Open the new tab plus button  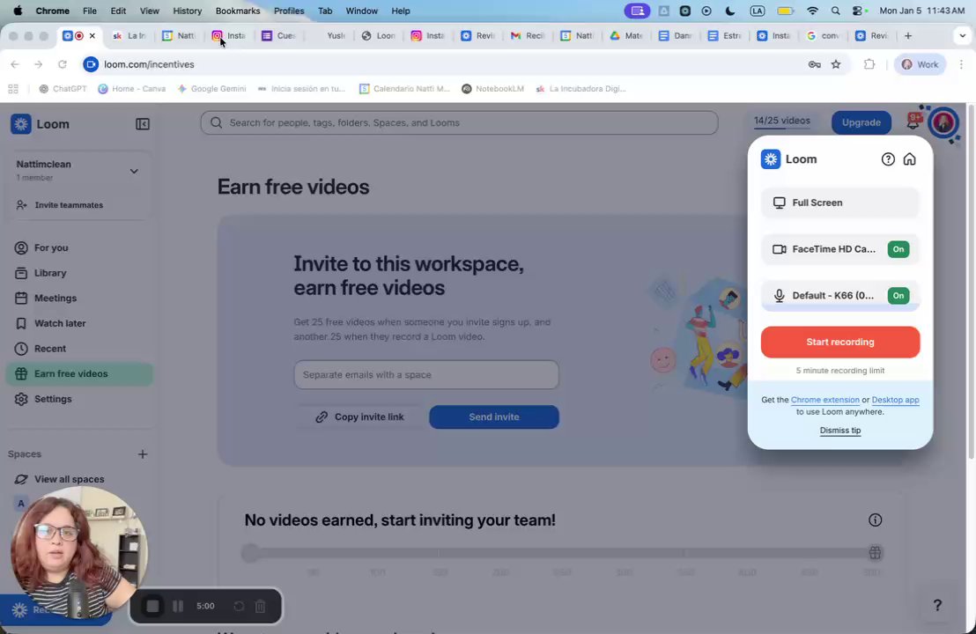point(907,35)
